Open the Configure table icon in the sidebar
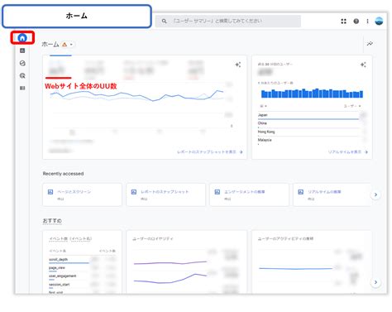This screenshot has height=312, width=392. pos(22,88)
